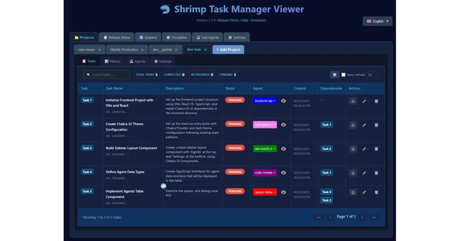Delete Task 5 using trash icon
The image size is (460, 241).
(376, 192)
